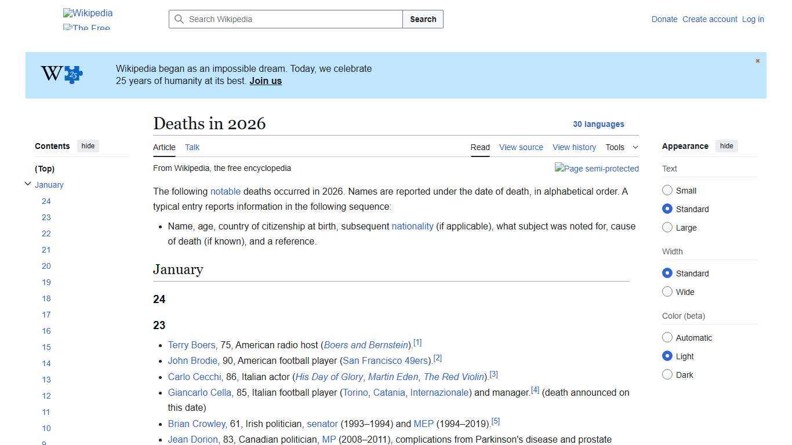Click the Carlo Cecchi citation [3]
Viewport: 792px width, 445px height.
(493, 374)
